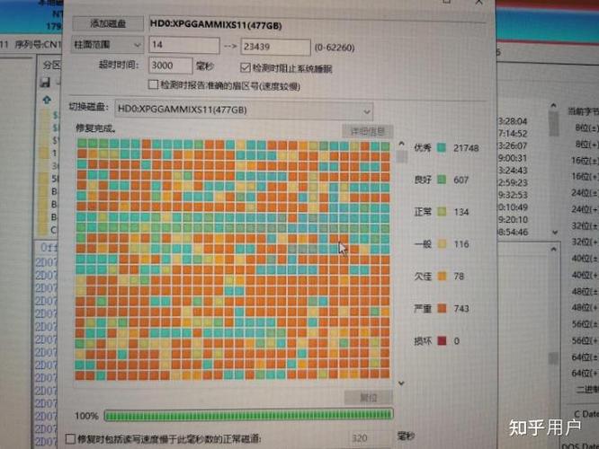599x449 pixels.
Task: Click the 严重 dark-orange legend swatch
Action: point(442,308)
